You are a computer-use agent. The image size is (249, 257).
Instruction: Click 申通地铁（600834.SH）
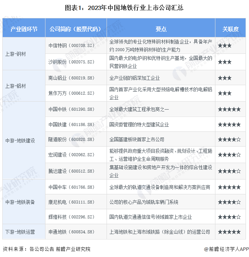pos(71,232)
